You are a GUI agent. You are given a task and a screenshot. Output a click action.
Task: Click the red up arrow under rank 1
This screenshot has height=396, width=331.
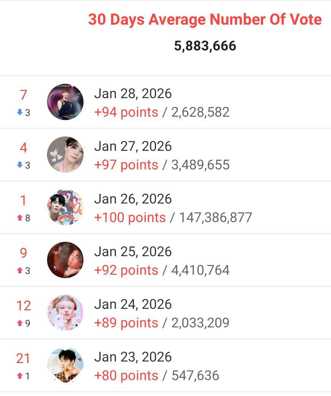point(20,218)
